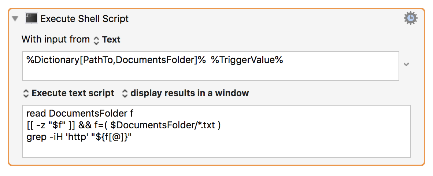Click the %TriggerValue% token text
This screenshot has width=433, height=176.
click(x=247, y=60)
